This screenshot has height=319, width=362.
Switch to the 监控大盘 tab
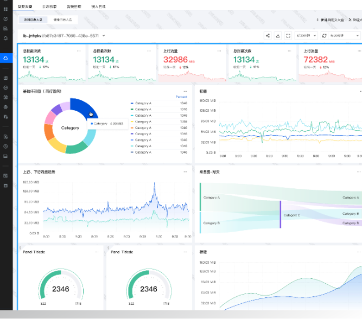click(25, 7)
